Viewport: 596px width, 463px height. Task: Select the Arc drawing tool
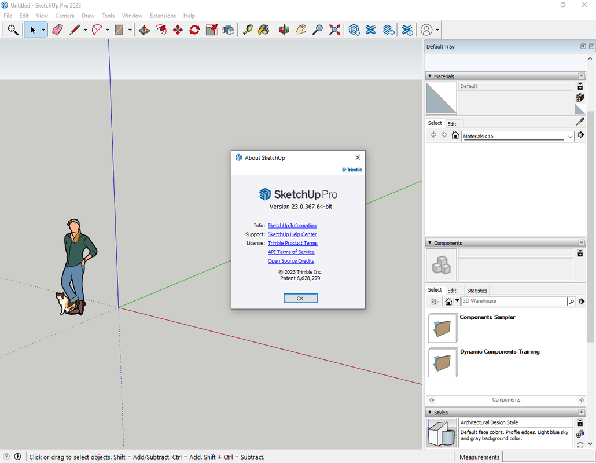pyautogui.click(x=97, y=30)
